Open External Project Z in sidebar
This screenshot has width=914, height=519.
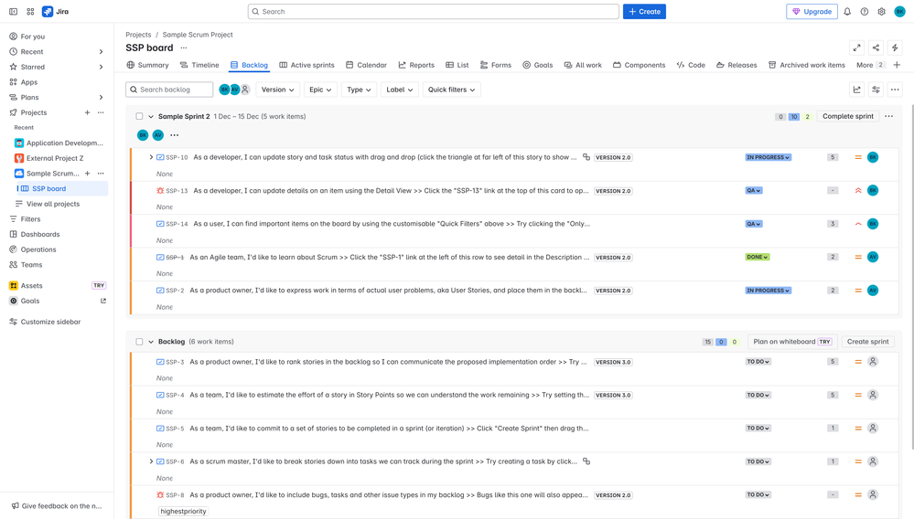click(55, 158)
